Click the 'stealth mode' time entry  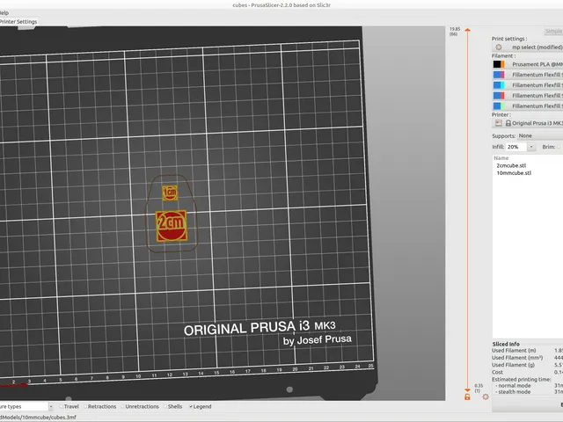514,392
